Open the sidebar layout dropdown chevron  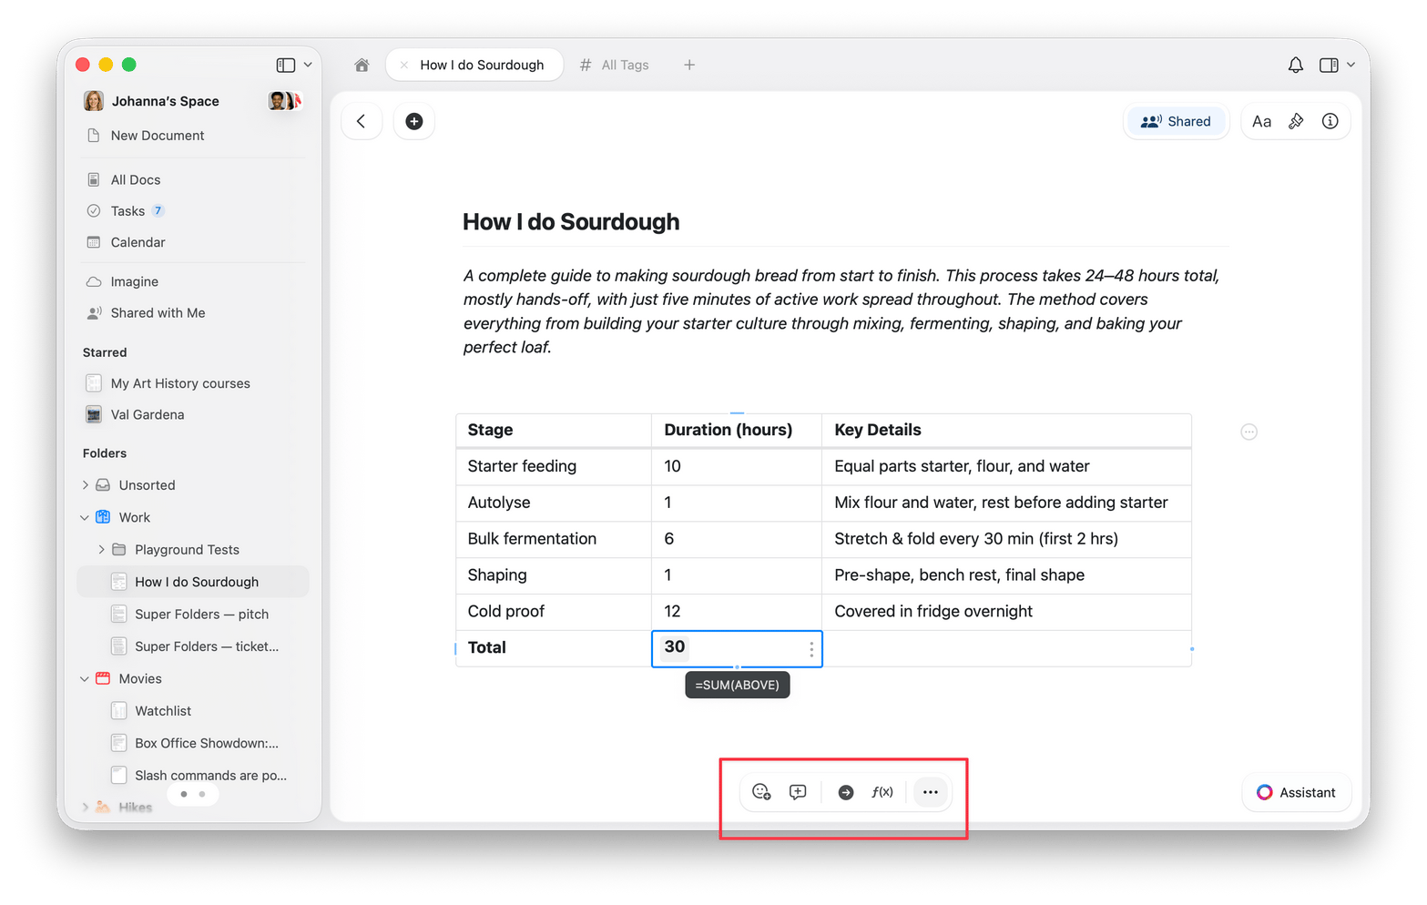pyautogui.click(x=308, y=65)
